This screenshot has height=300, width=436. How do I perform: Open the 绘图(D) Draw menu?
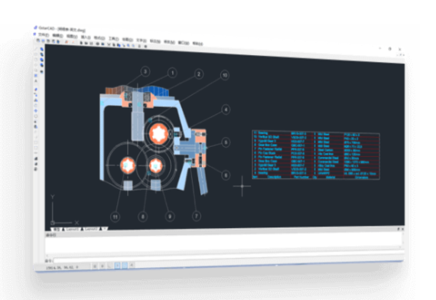tap(127, 40)
